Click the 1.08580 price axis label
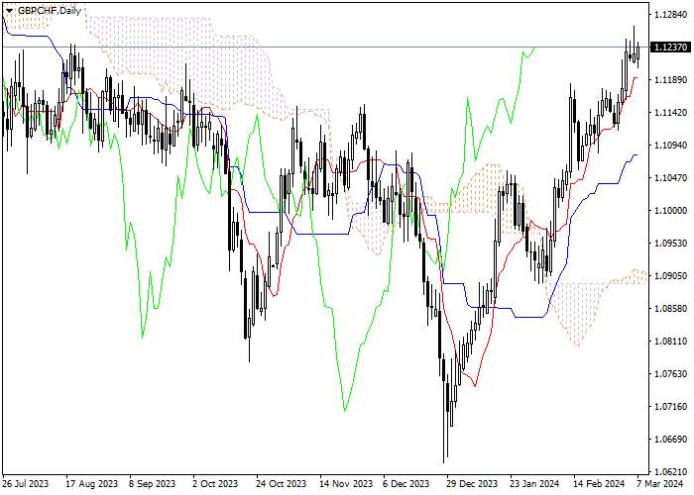This screenshot has height=495, width=694. [671, 309]
